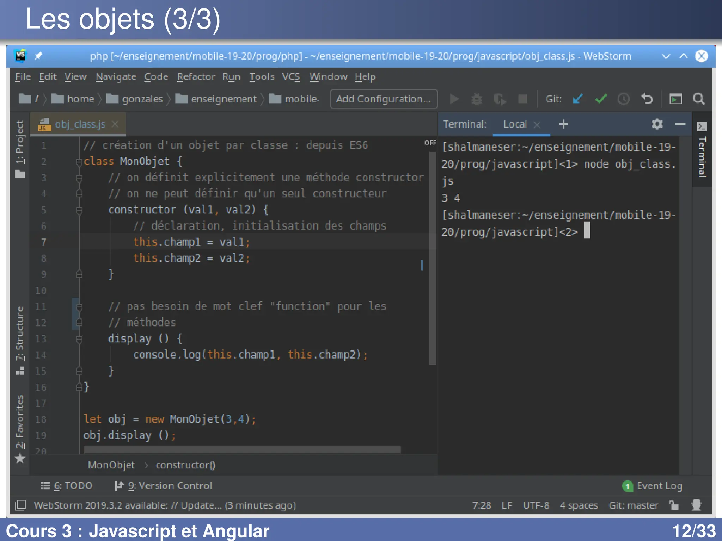
Task: Collapse comment block fold marker line 3
Action: (x=79, y=178)
